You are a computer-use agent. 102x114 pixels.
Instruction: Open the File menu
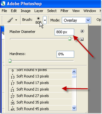pos(4,11)
